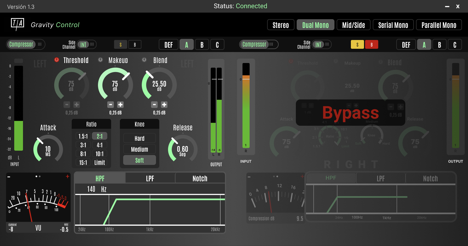Screen dimensions: 468x246
Task: Open the right Notch filter tab
Action: (431, 178)
